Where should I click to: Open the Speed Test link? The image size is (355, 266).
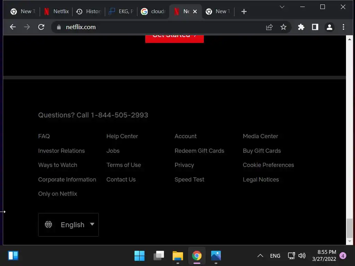point(189,179)
